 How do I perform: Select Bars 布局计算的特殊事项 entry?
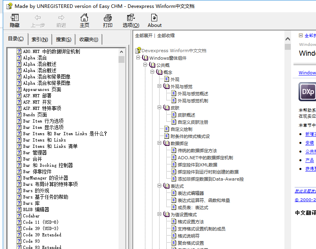(51, 184)
